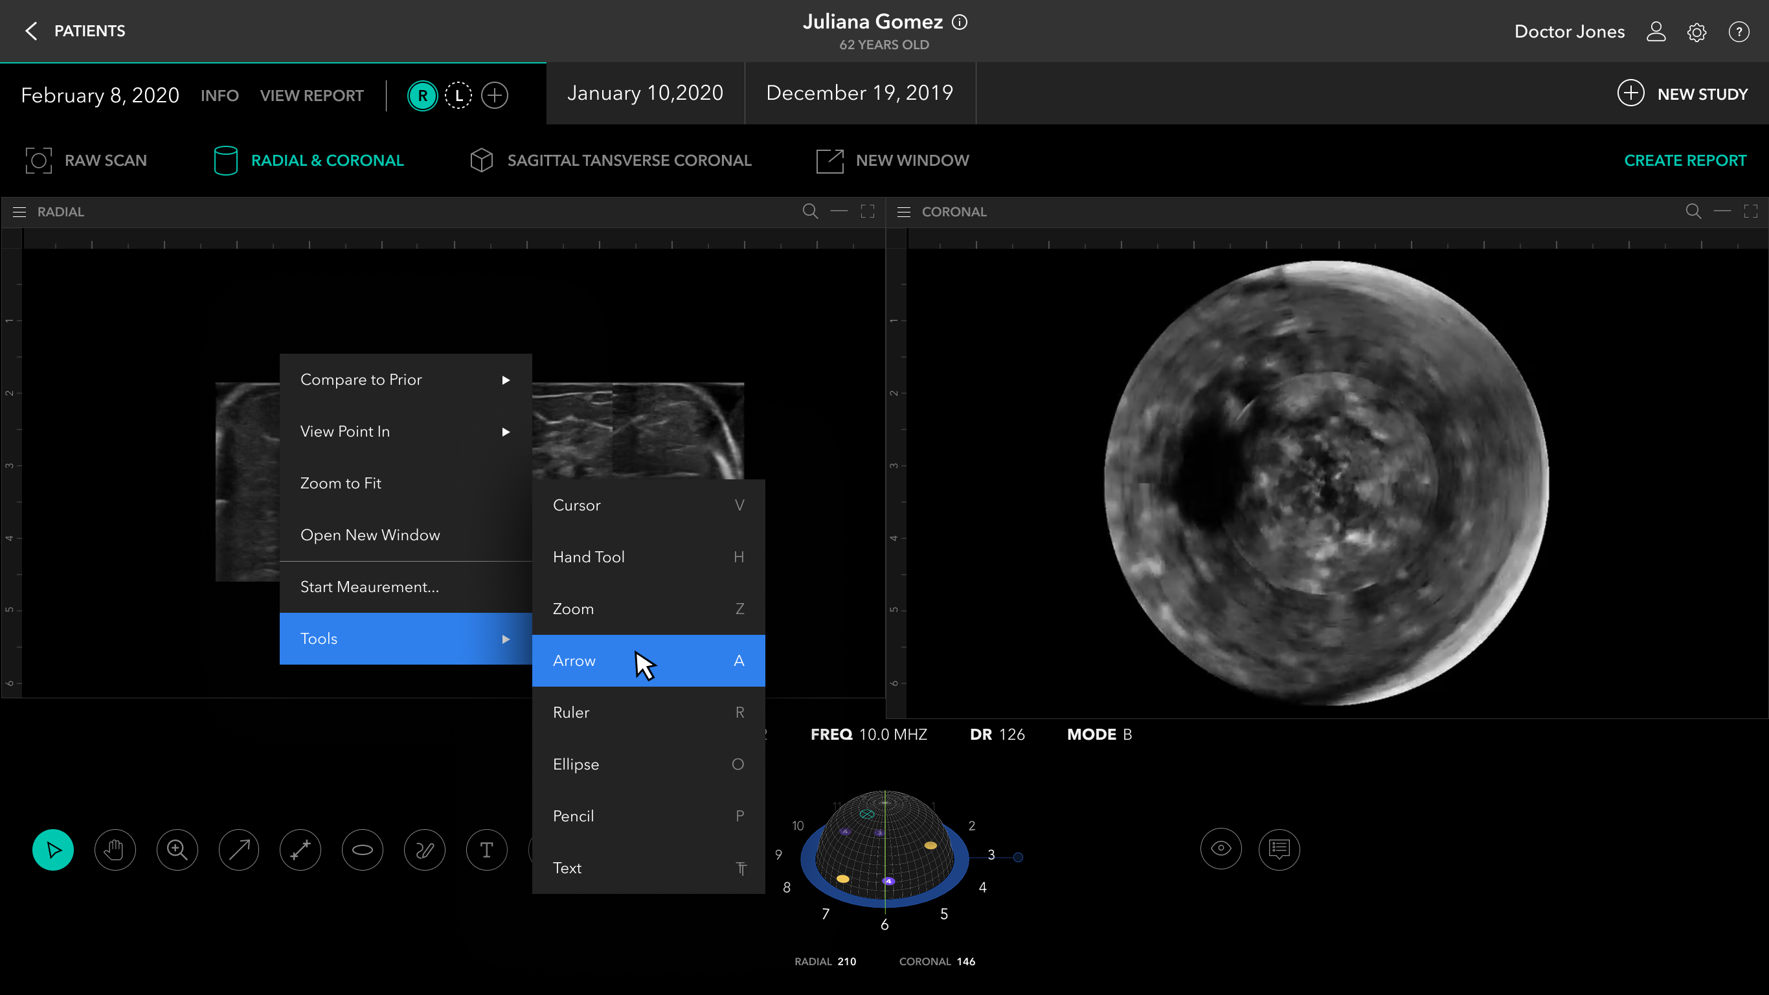Click the Zoom magnifier tool in bottom toolbar
Image resolution: width=1769 pixels, height=995 pixels.
177,850
